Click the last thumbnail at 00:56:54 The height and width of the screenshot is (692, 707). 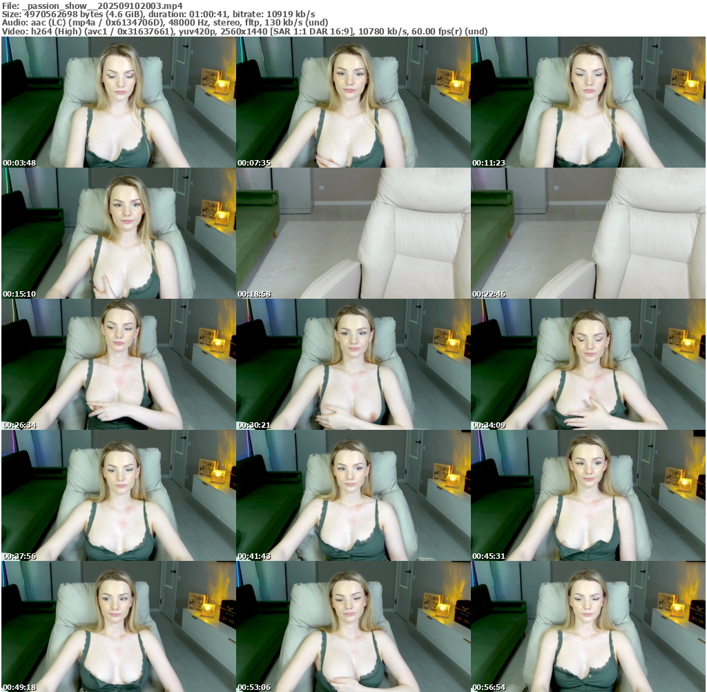coord(588,626)
